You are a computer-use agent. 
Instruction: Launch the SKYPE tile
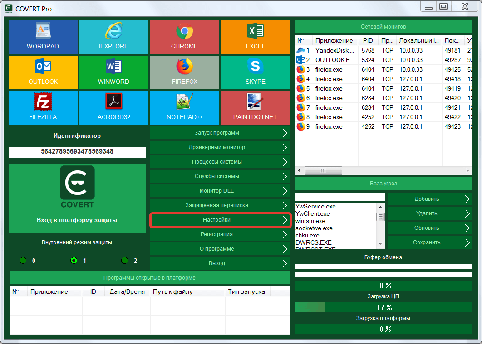256,73
